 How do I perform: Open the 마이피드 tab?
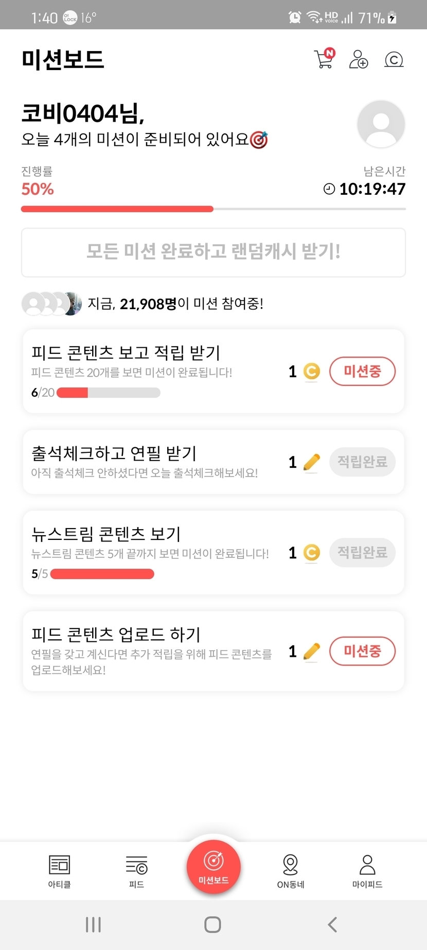pos(367,871)
